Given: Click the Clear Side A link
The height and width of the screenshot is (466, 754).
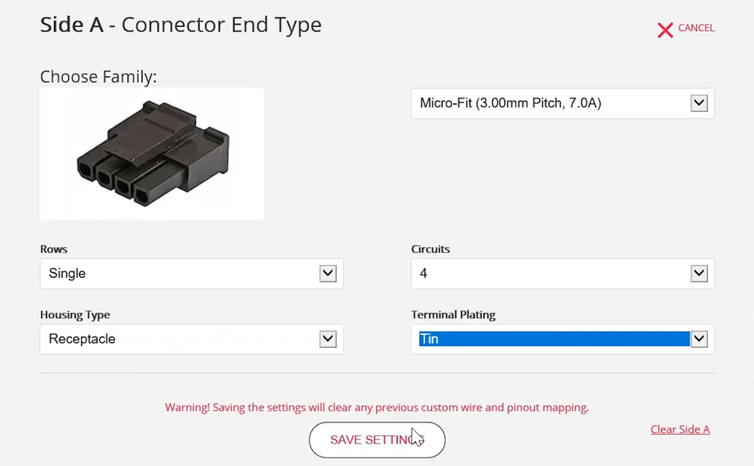Looking at the screenshot, I should [680, 429].
